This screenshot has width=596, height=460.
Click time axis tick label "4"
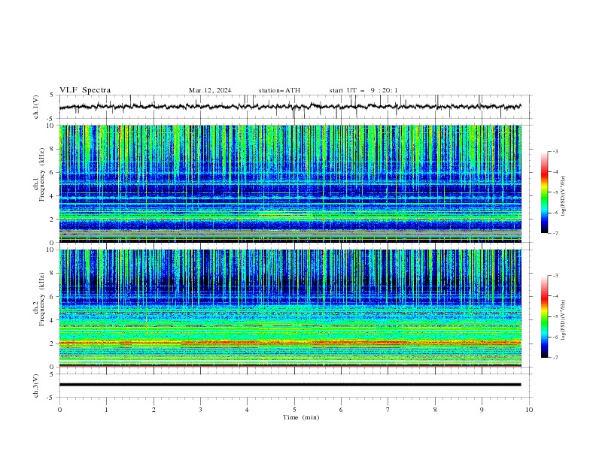coord(247,410)
